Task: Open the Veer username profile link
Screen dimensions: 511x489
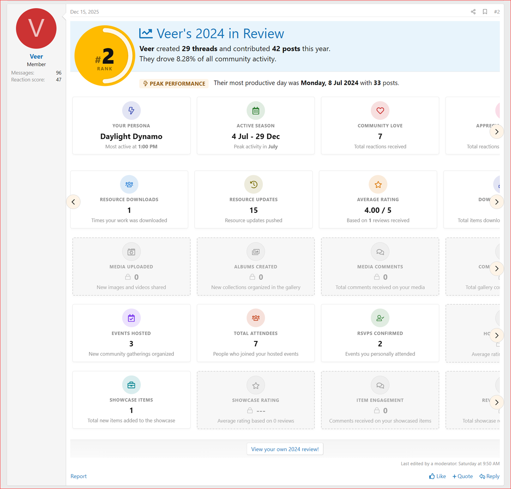Action: click(36, 56)
